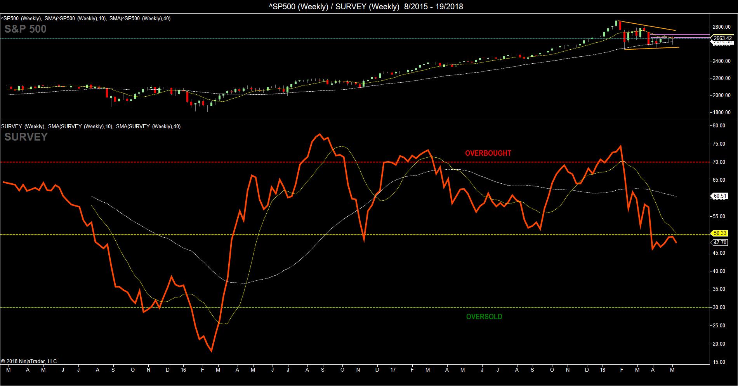738x386 pixels.
Task: Select the ^SP500 SMA indicator label in top panel
Action: click(x=86, y=18)
